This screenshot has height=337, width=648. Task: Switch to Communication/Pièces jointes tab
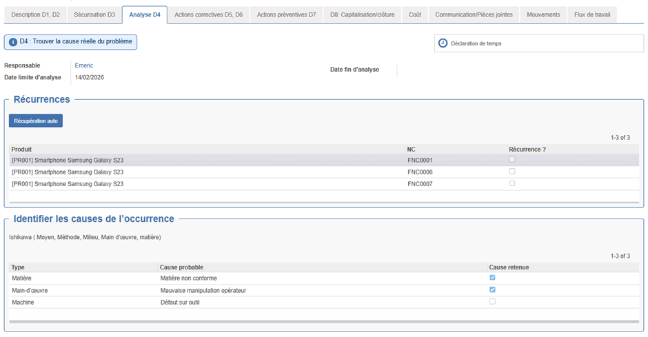pos(474,14)
